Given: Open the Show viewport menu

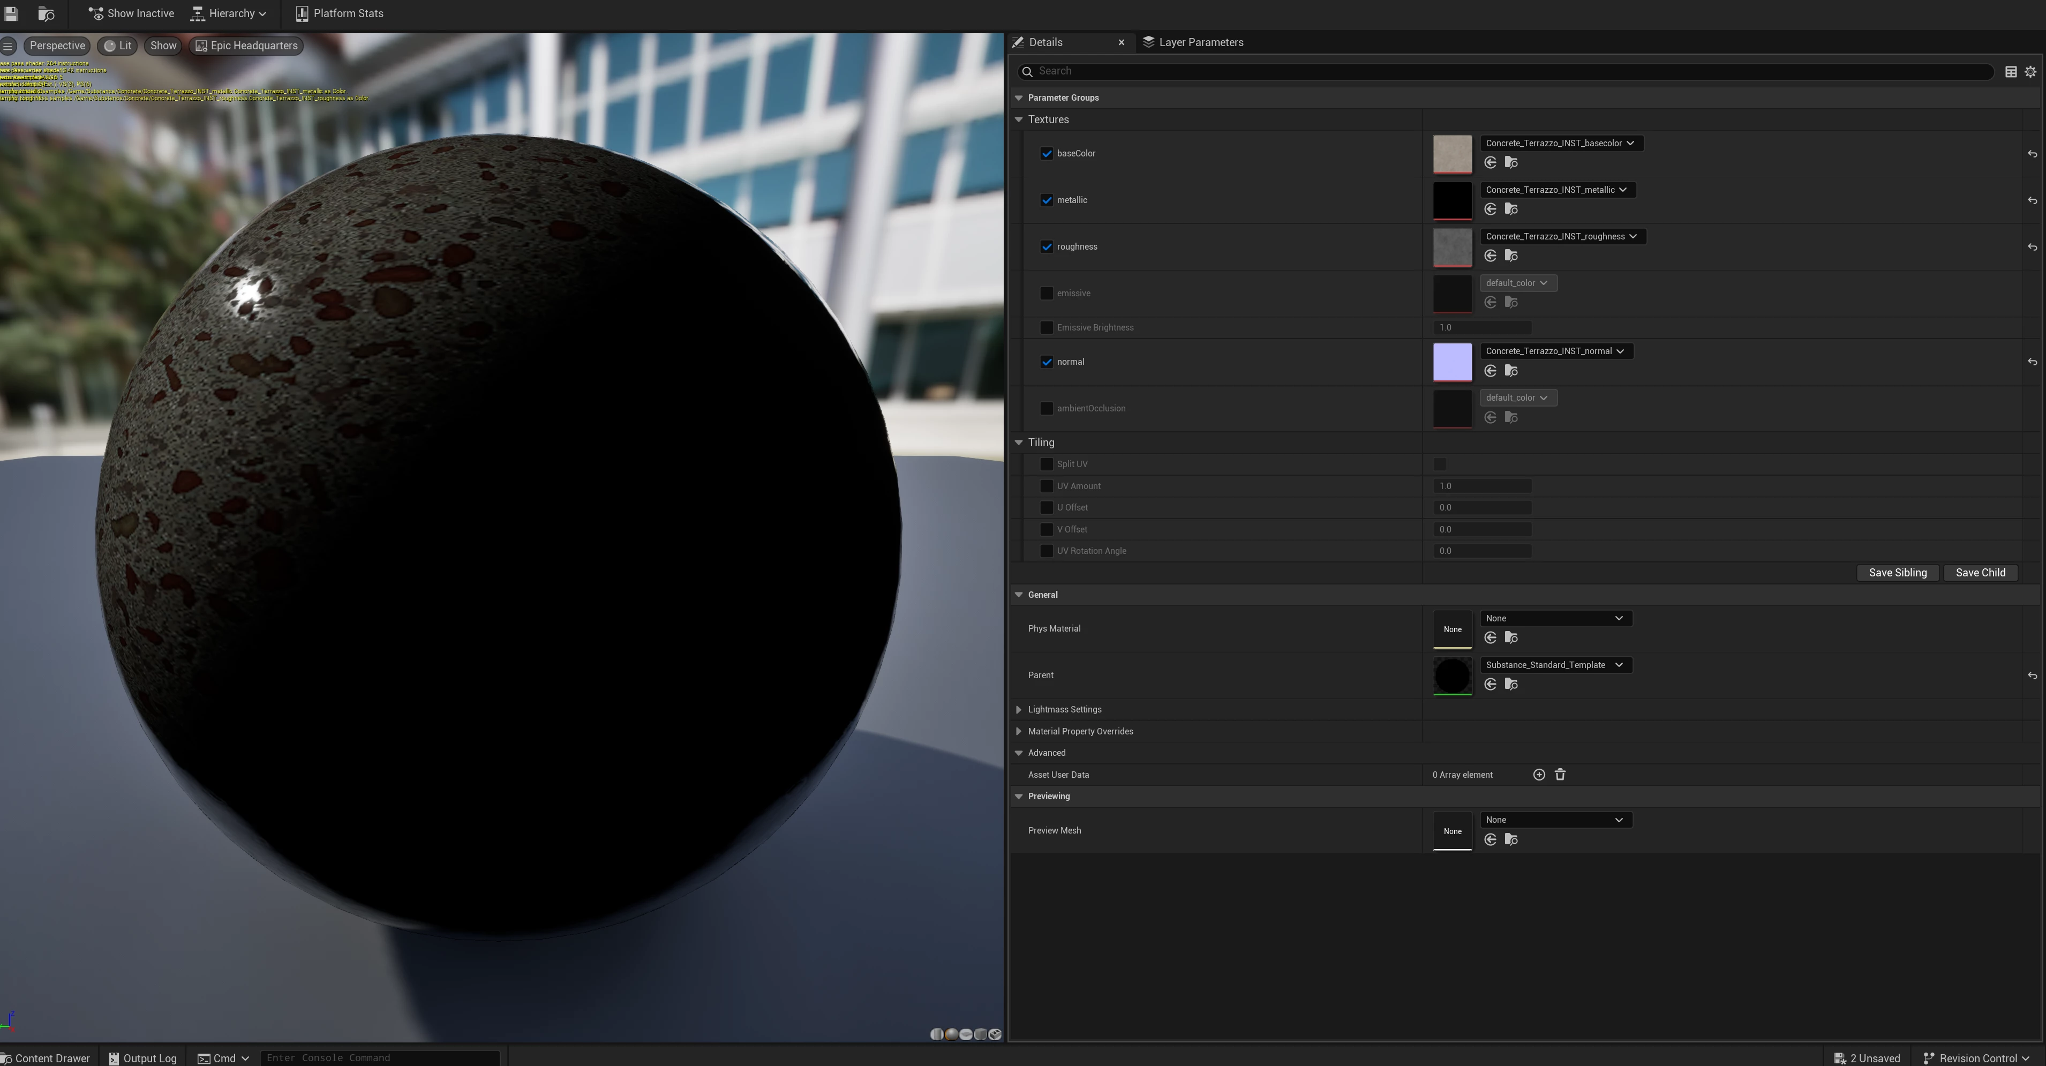Looking at the screenshot, I should [x=163, y=46].
